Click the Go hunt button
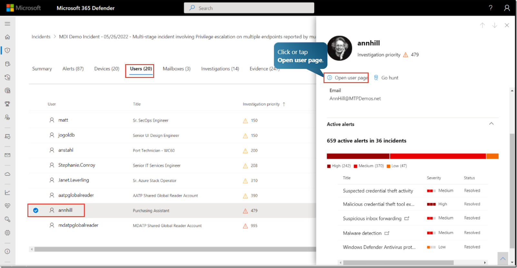The image size is (517, 268). (x=386, y=78)
